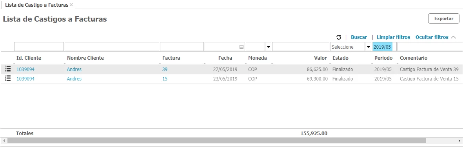Click the Exportar button
Image resolution: width=463 pixels, height=148 pixels.
click(x=443, y=18)
